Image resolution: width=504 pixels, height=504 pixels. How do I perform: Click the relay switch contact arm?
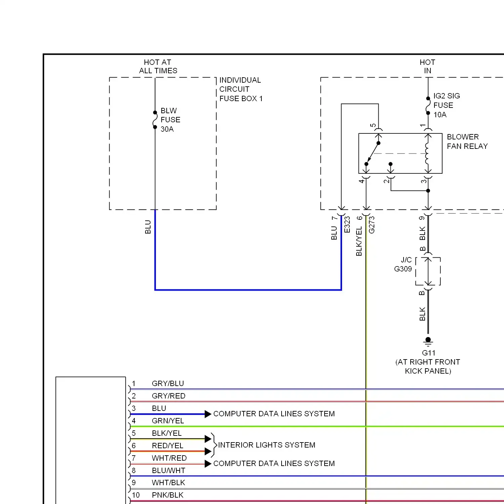pos(372,154)
